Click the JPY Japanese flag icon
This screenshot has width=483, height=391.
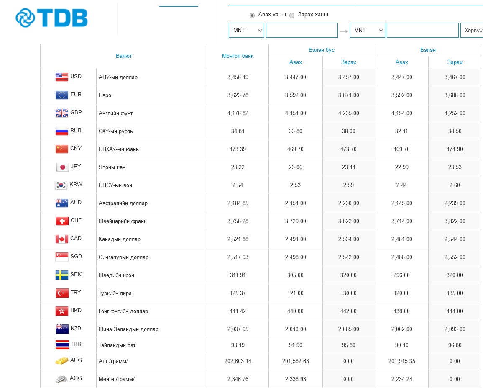[63, 167]
